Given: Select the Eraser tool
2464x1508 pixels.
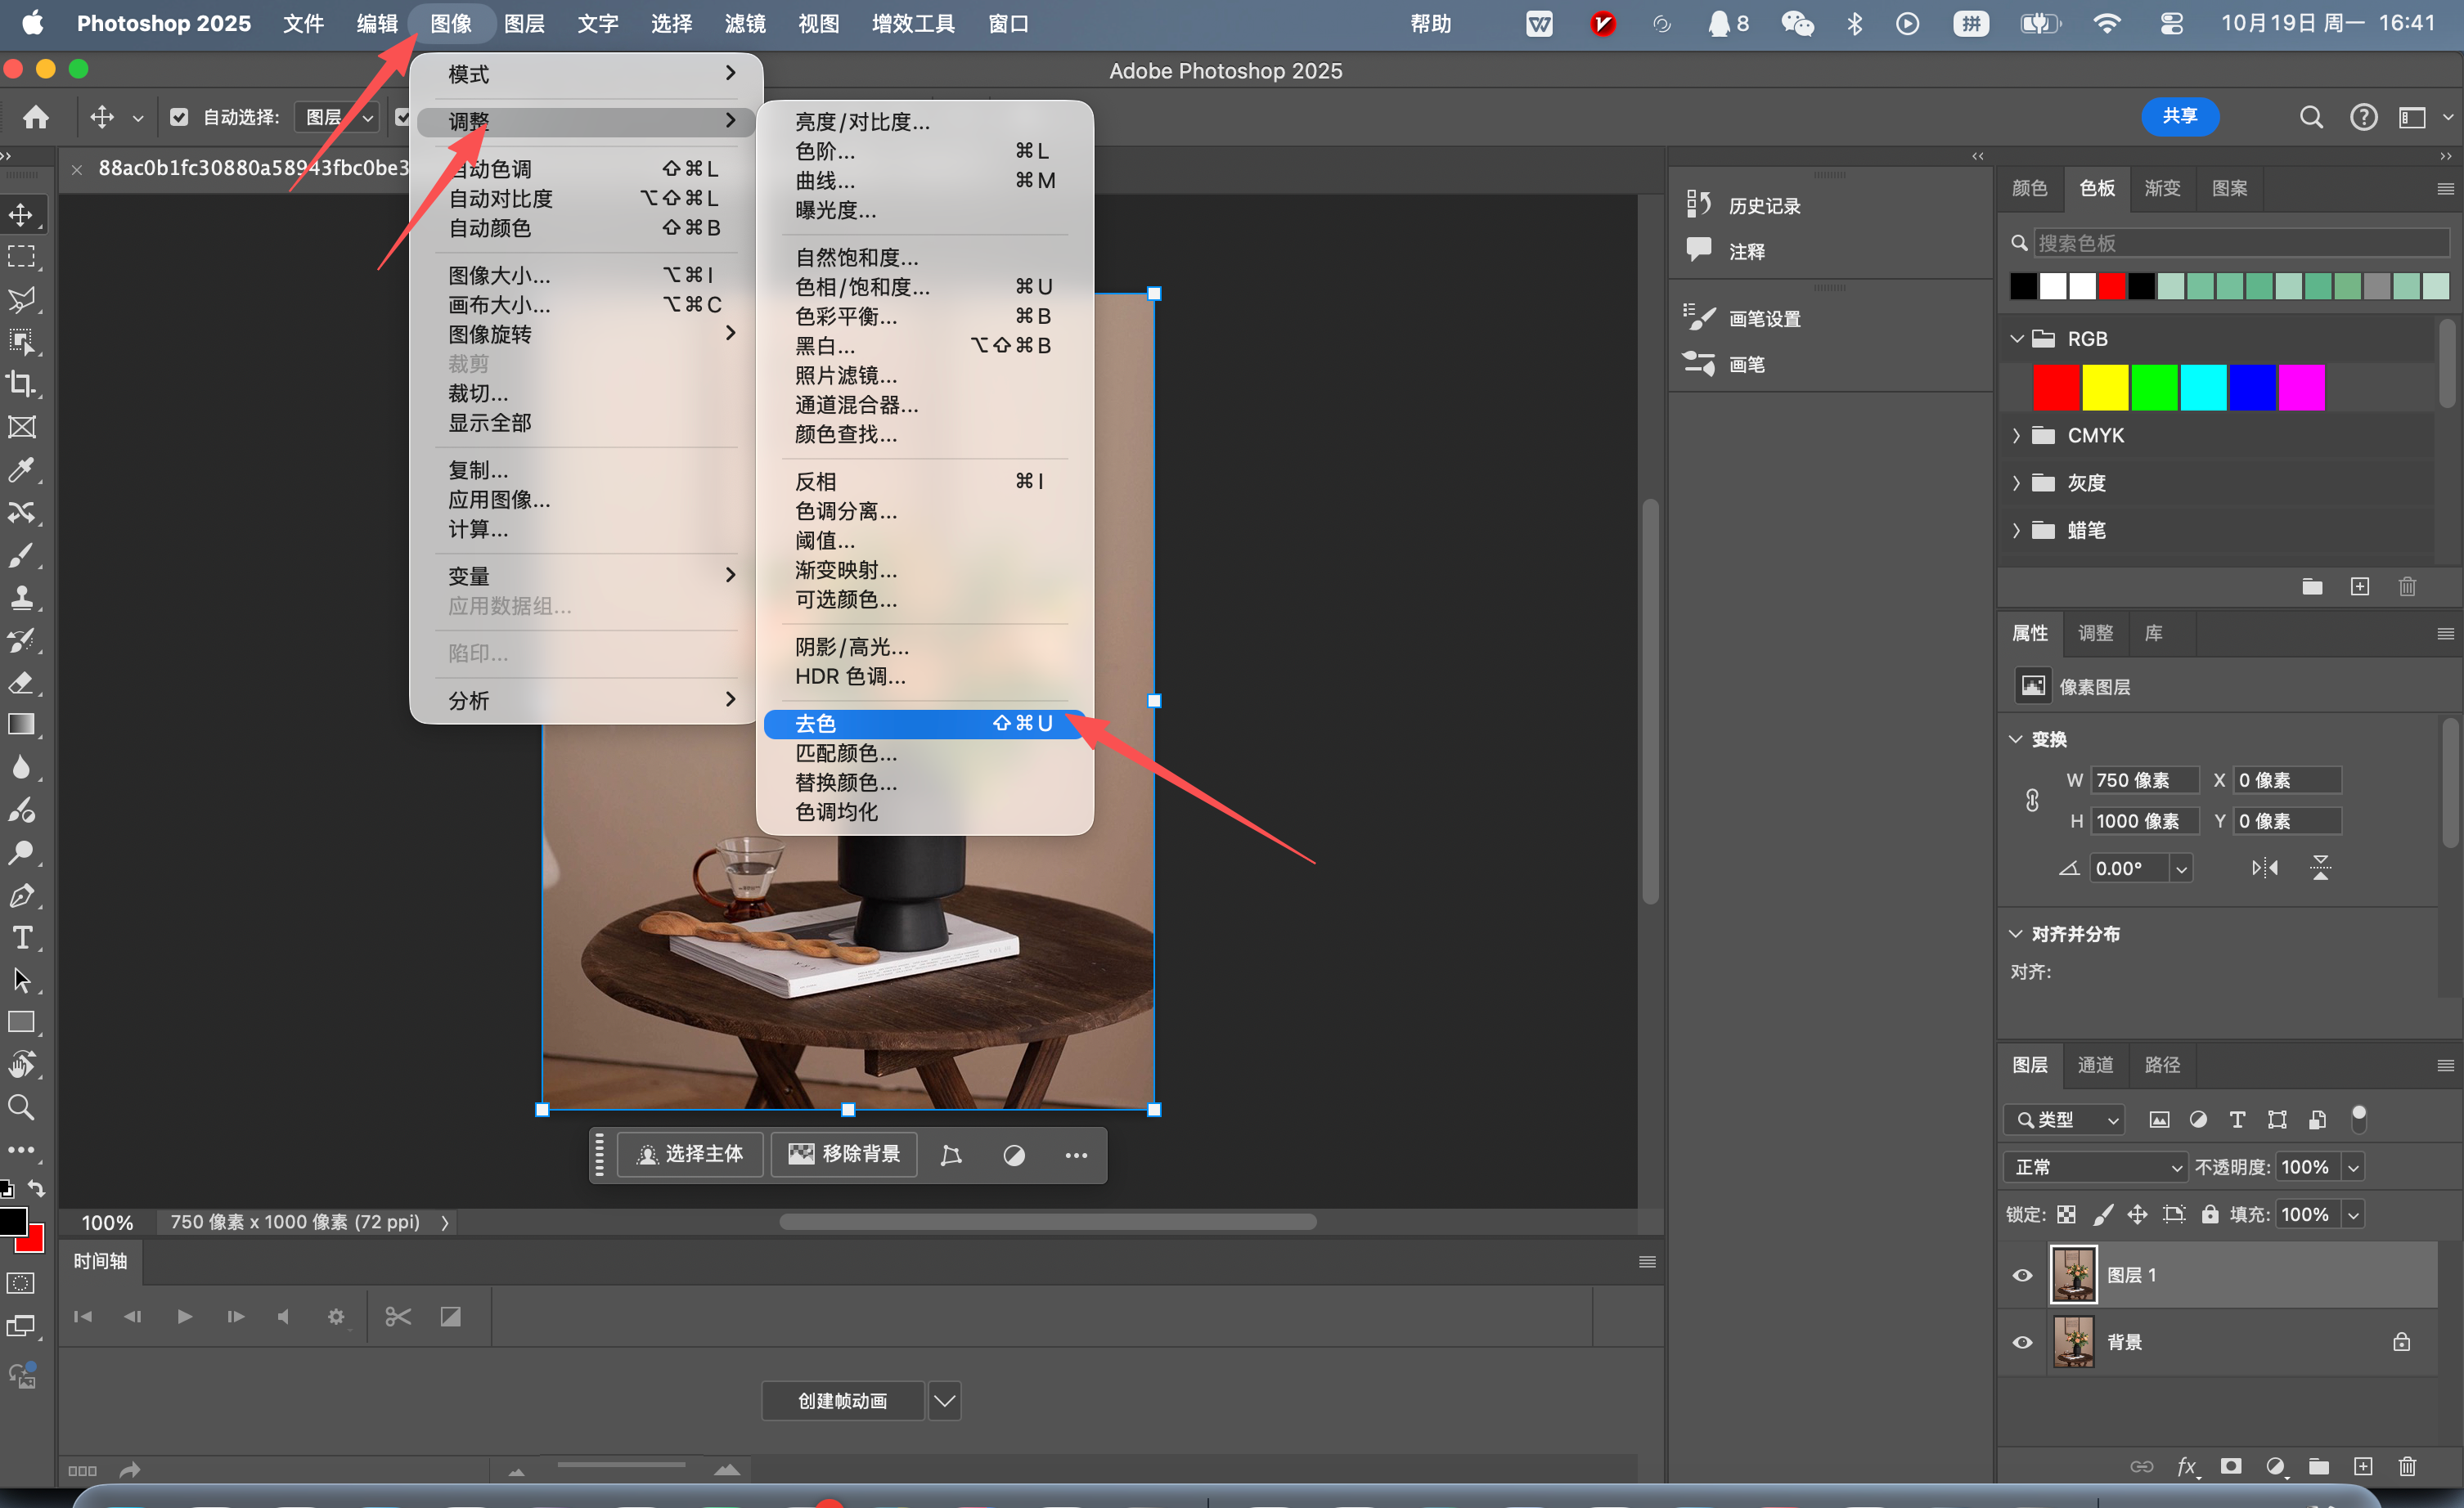Looking at the screenshot, I should (x=22, y=683).
